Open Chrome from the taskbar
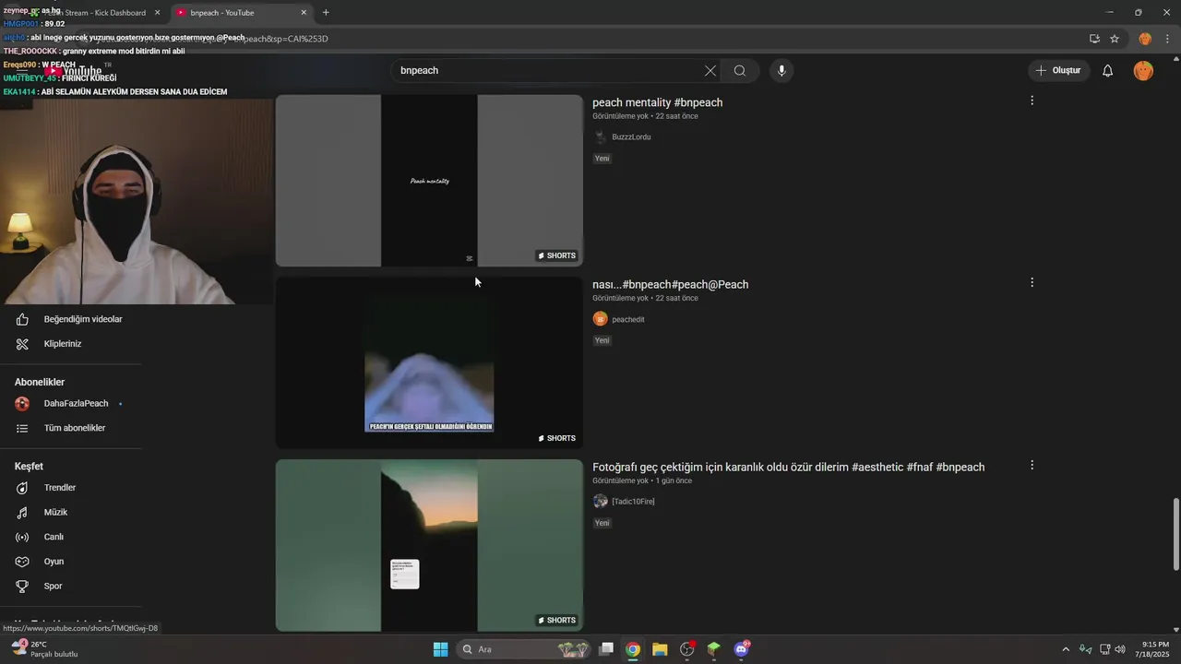The width and height of the screenshot is (1181, 664). tap(633, 649)
